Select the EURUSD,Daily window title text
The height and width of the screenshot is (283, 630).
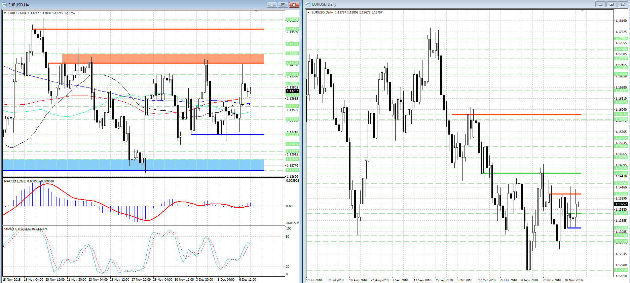324,4
